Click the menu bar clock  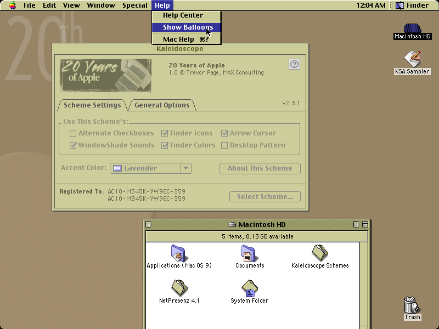point(371,5)
